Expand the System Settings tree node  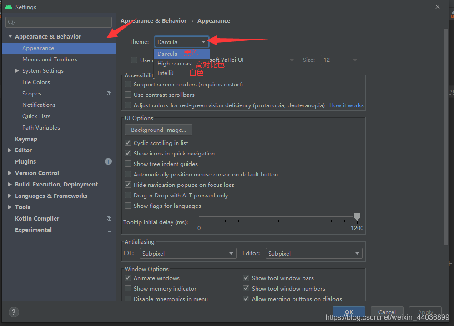coord(17,70)
